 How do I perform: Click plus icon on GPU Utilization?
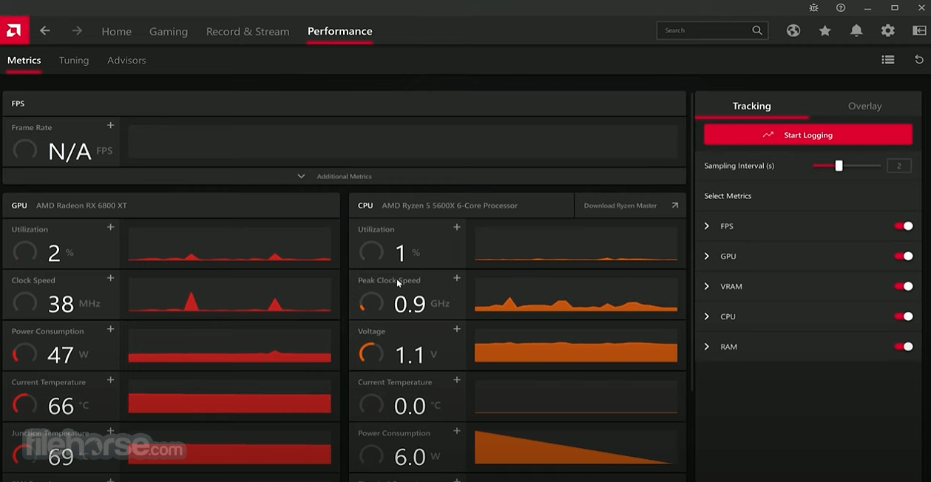coord(110,227)
